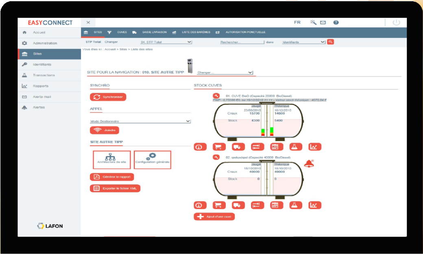Image resolution: width=423 pixels, height=255 pixels.
Task: Switch language via FR label
Action: (297, 22)
